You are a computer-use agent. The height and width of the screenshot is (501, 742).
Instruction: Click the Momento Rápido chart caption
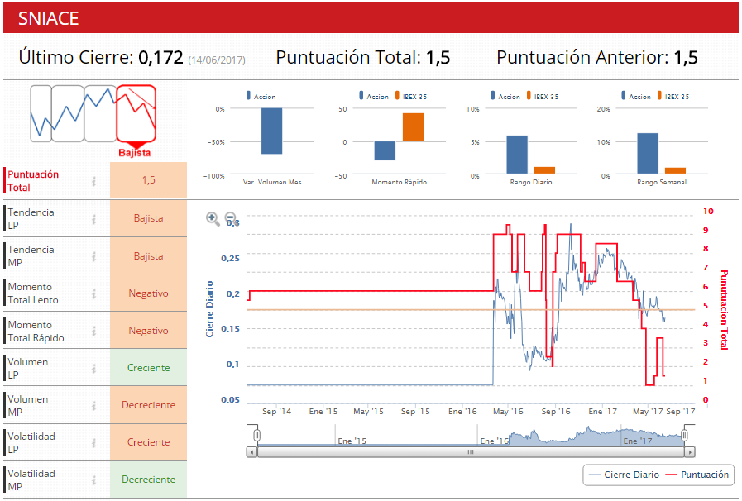(399, 182)
